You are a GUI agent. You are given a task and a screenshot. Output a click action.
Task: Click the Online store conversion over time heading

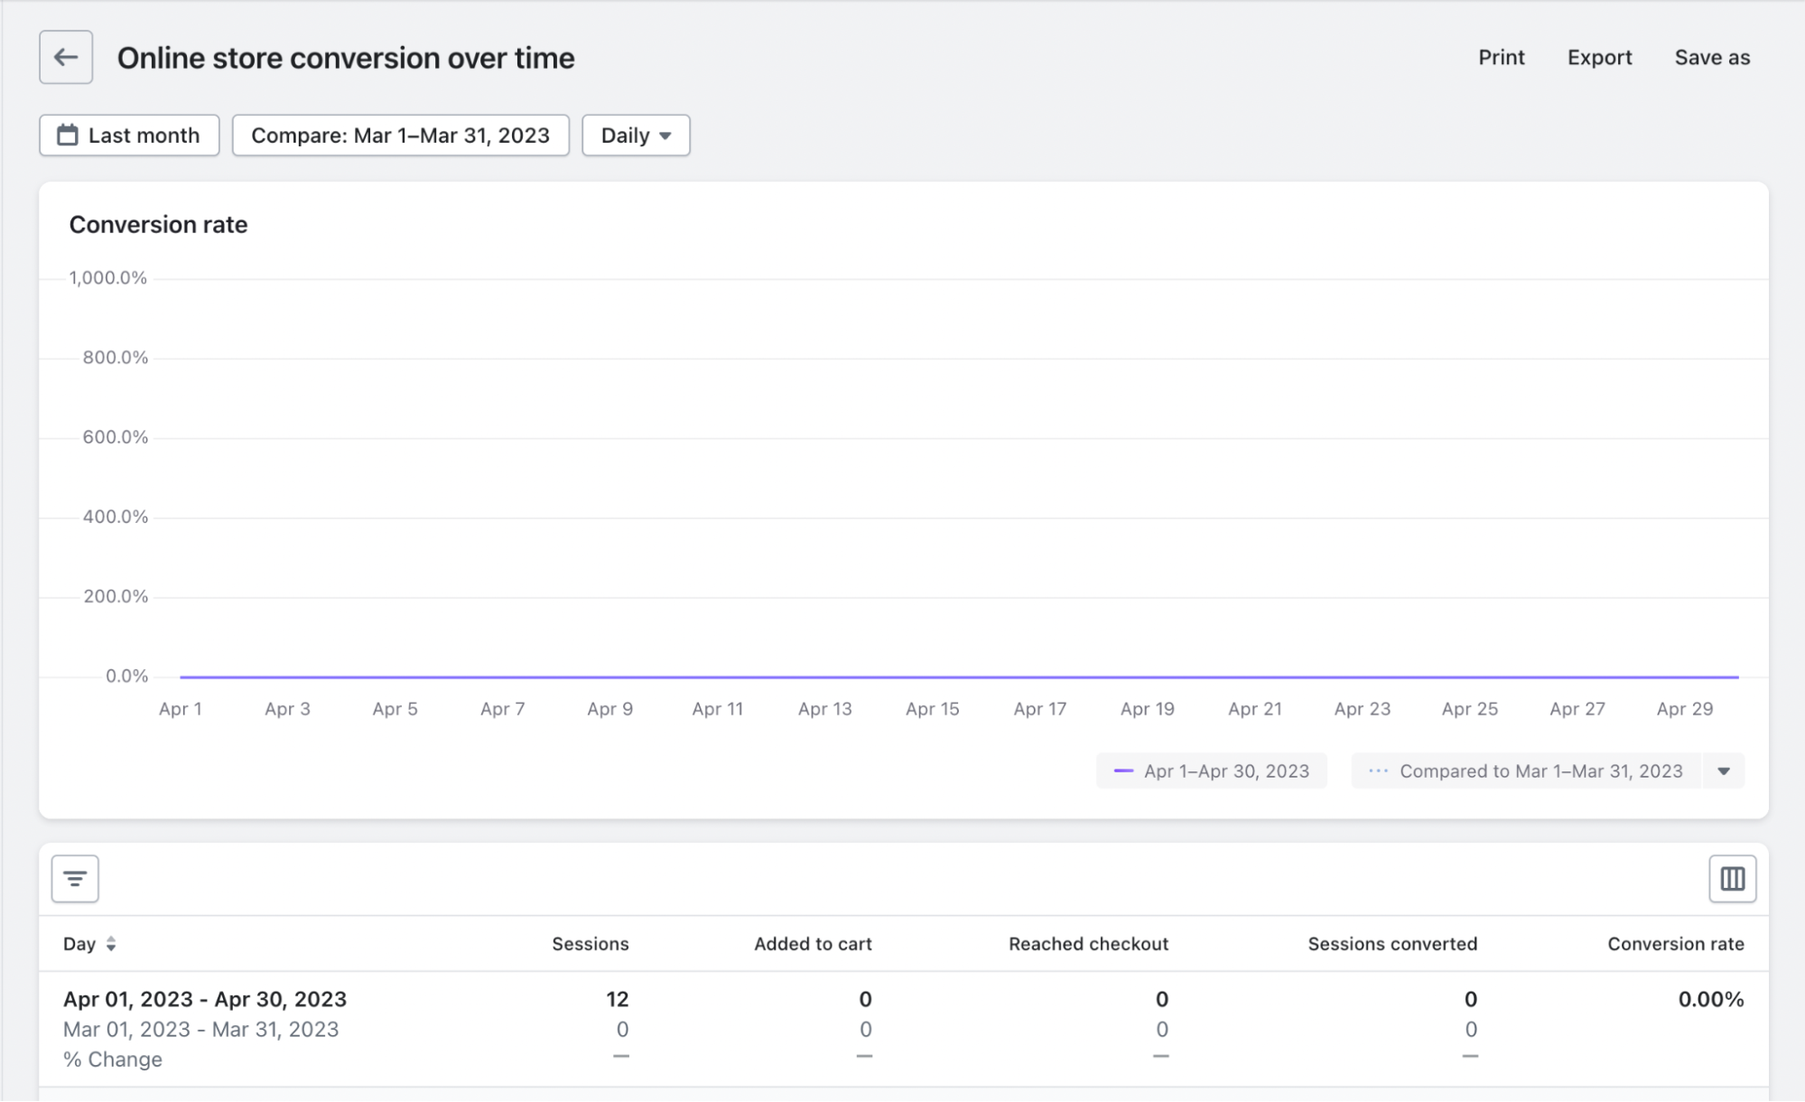click(x=346, y=58)
